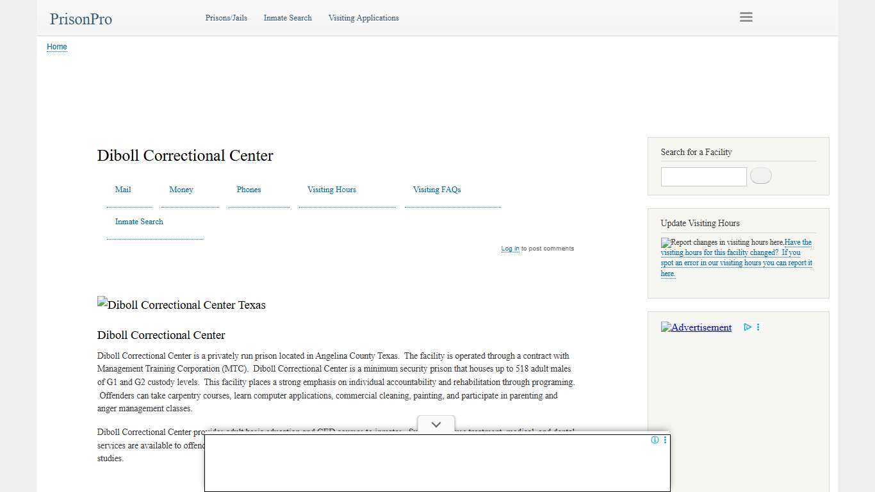Open the Visiting FAQs tab

tap(437, 190)
